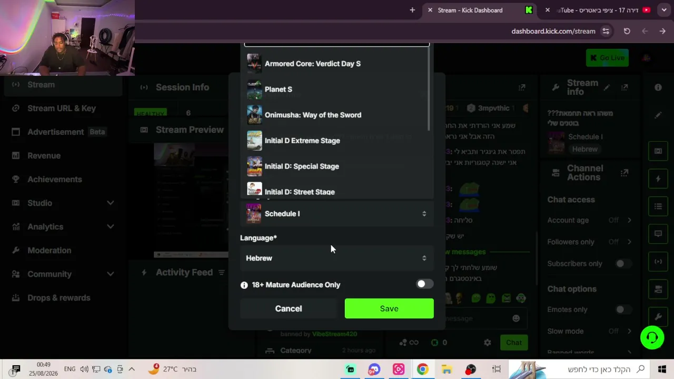
Task: Click broadcast signal icon in right rail
Action: coord(658,262)
